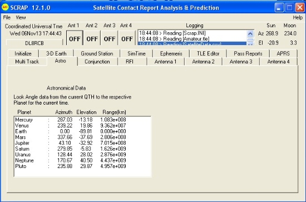Switch to the Ephemeris tab
This screenshot has height=202, width=306.
(171, 53)
